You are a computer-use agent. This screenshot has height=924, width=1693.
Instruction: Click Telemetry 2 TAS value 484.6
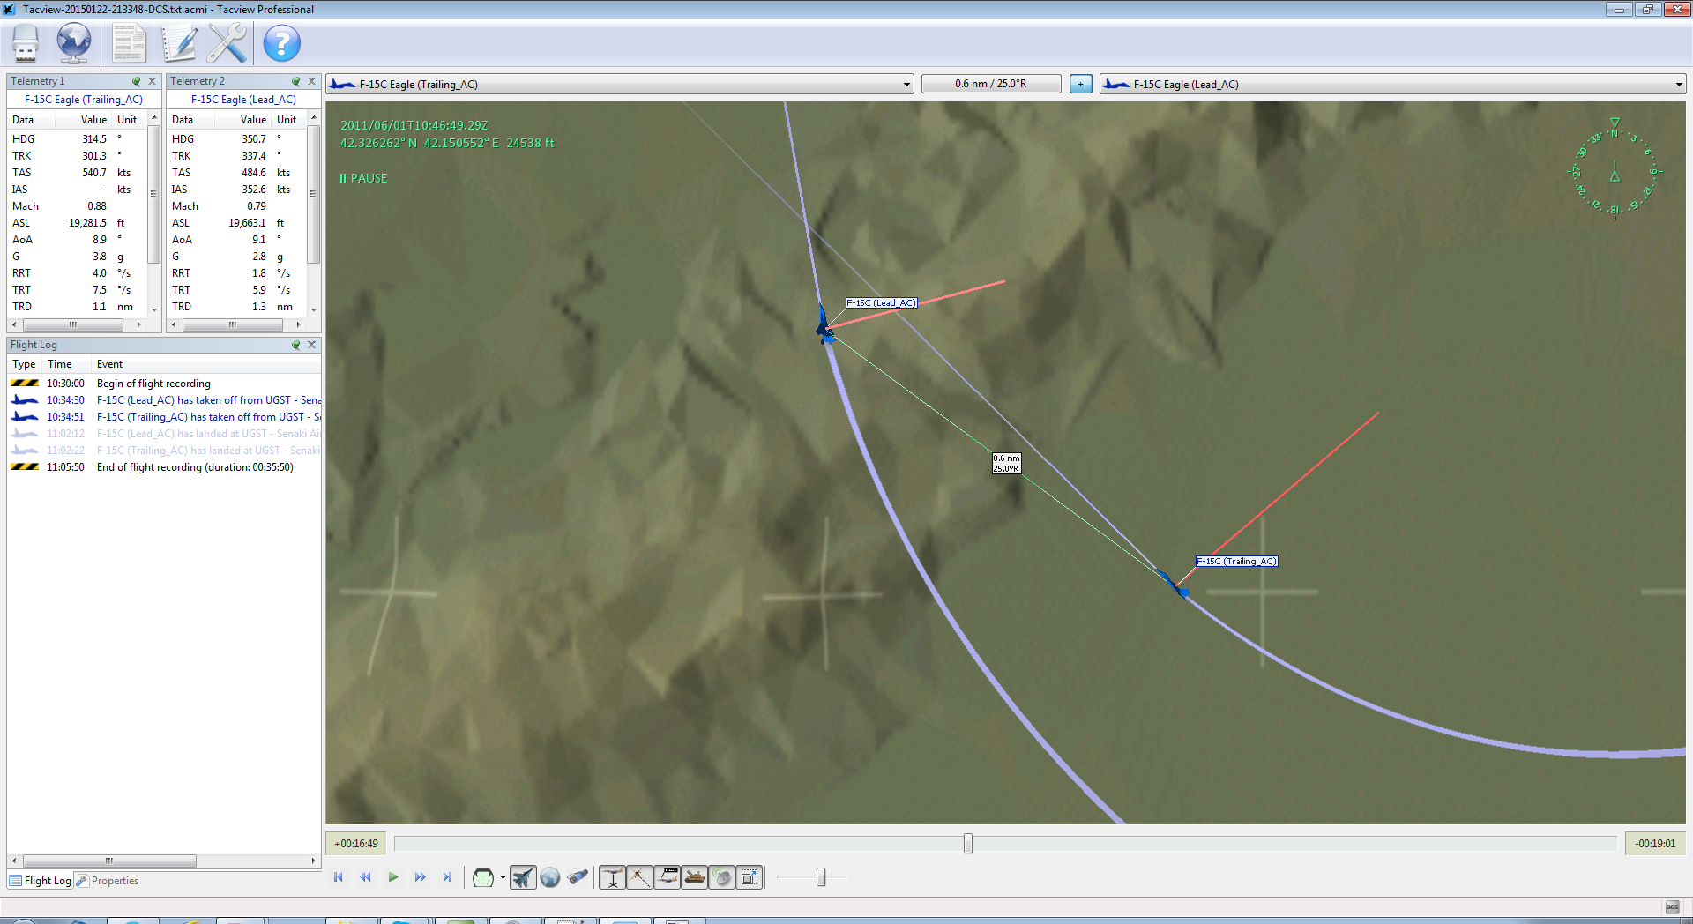(254, 173)
